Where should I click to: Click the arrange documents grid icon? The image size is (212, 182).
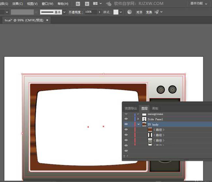[x=95, y=4]
